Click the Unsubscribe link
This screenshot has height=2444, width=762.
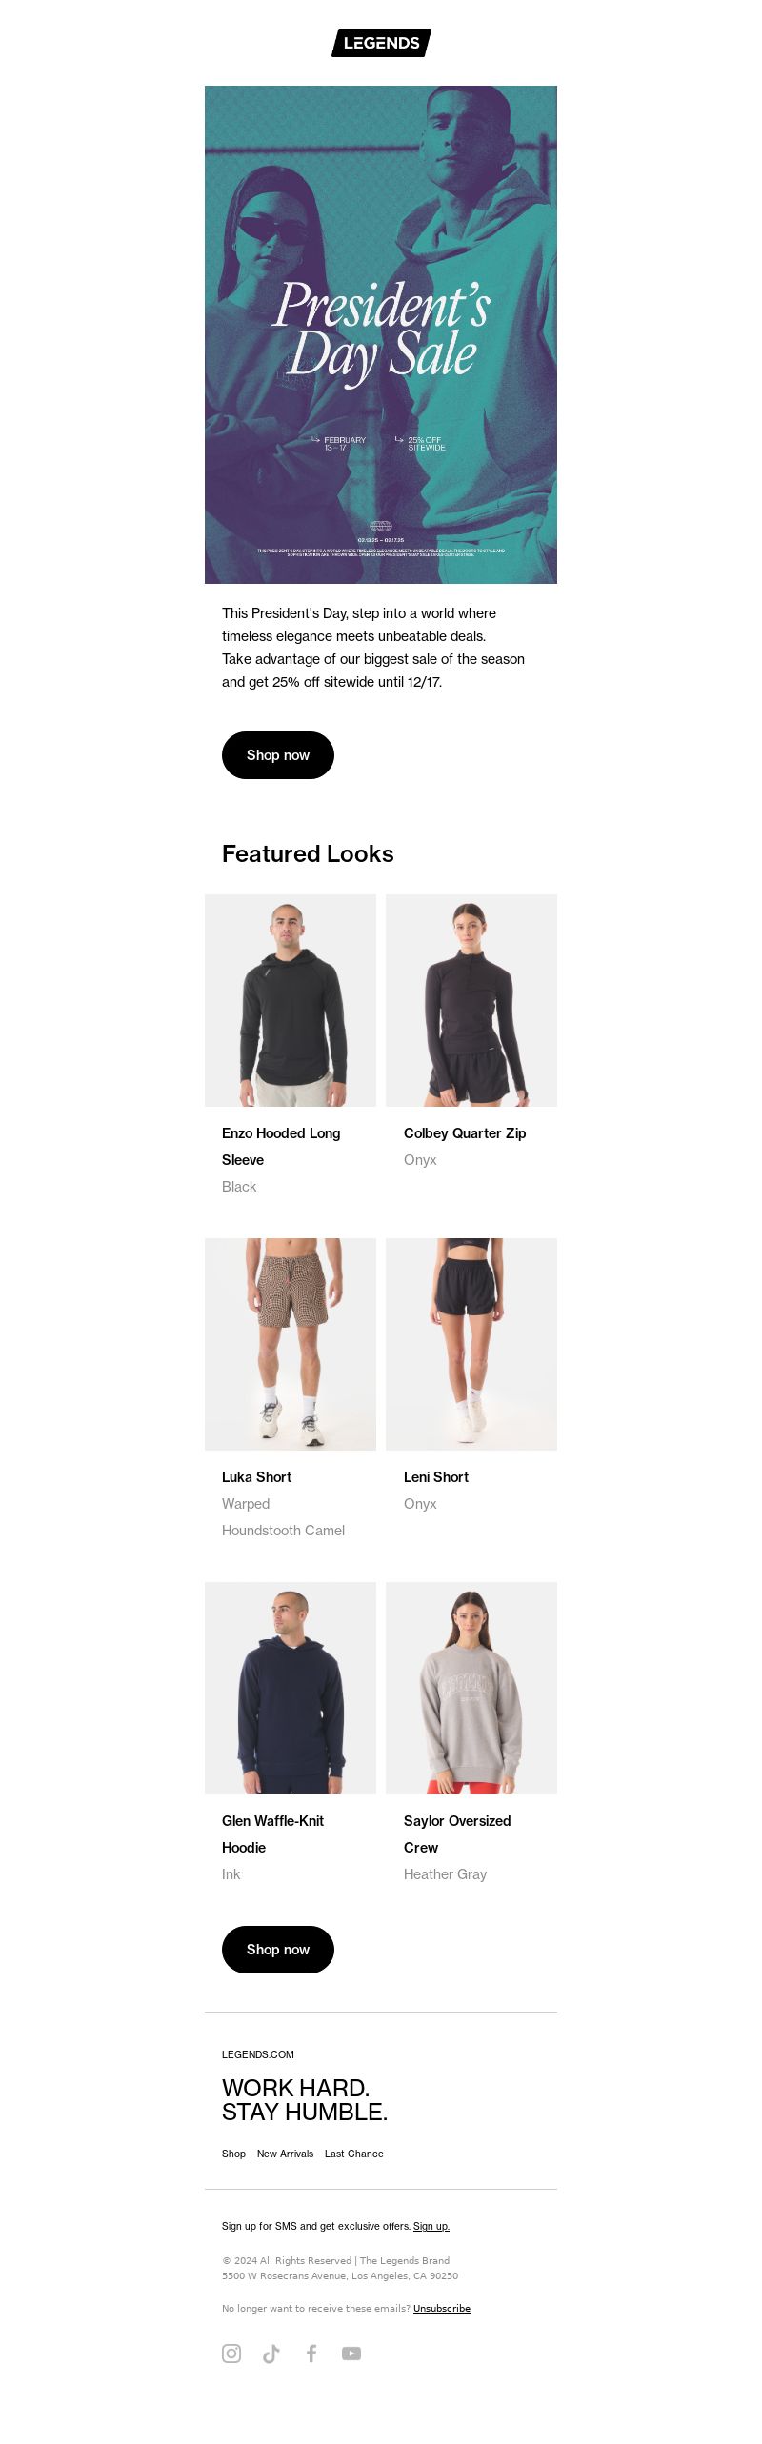tap(442, 2308)
